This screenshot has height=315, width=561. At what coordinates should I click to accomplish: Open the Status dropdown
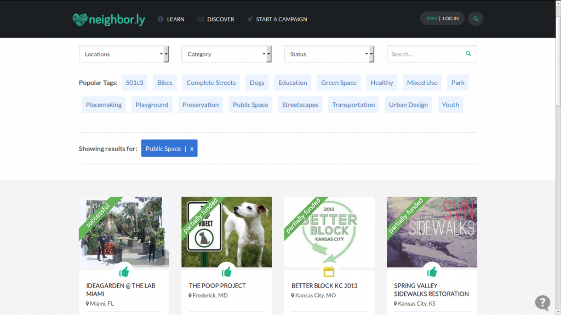coord(329,54)
